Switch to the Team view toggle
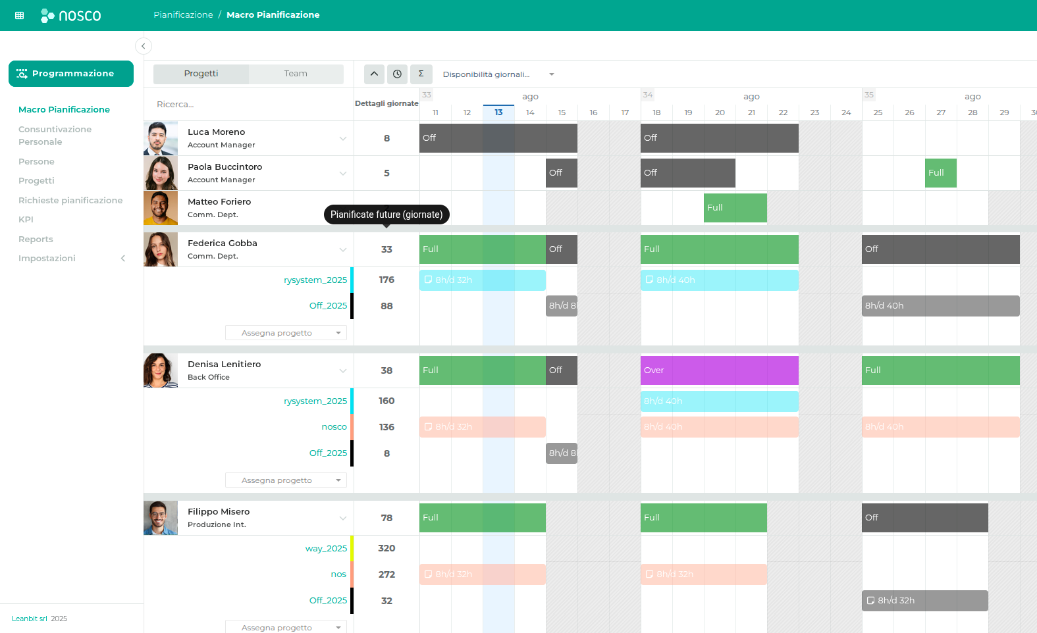This screenshot has height=633, width=1037. 296,74
